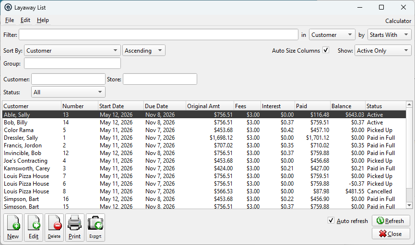Click the scroll down arrow of the list
Image resolution: width=415 pixels, height=245 pixels.
tap(409, 205)
